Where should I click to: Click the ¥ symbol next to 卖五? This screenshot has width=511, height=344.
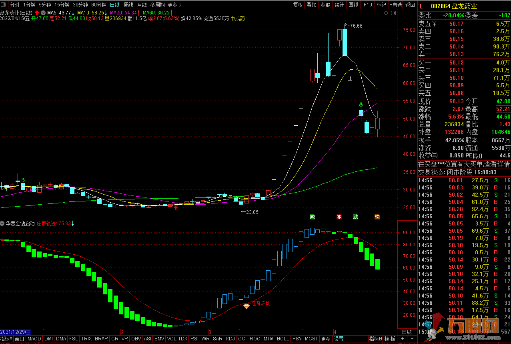pyautogui.click(x=435, y=24)
